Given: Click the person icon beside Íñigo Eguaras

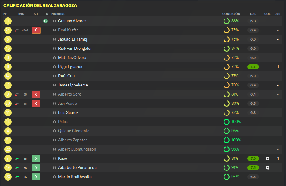Looking at the screenshot, I should pos(55,67).
